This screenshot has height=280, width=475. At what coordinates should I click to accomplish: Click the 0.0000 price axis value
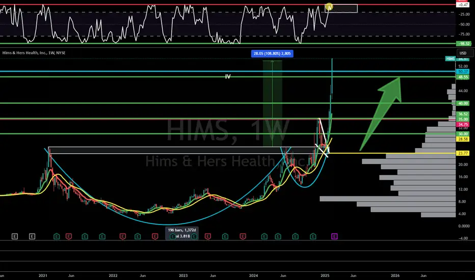(464, 226)
